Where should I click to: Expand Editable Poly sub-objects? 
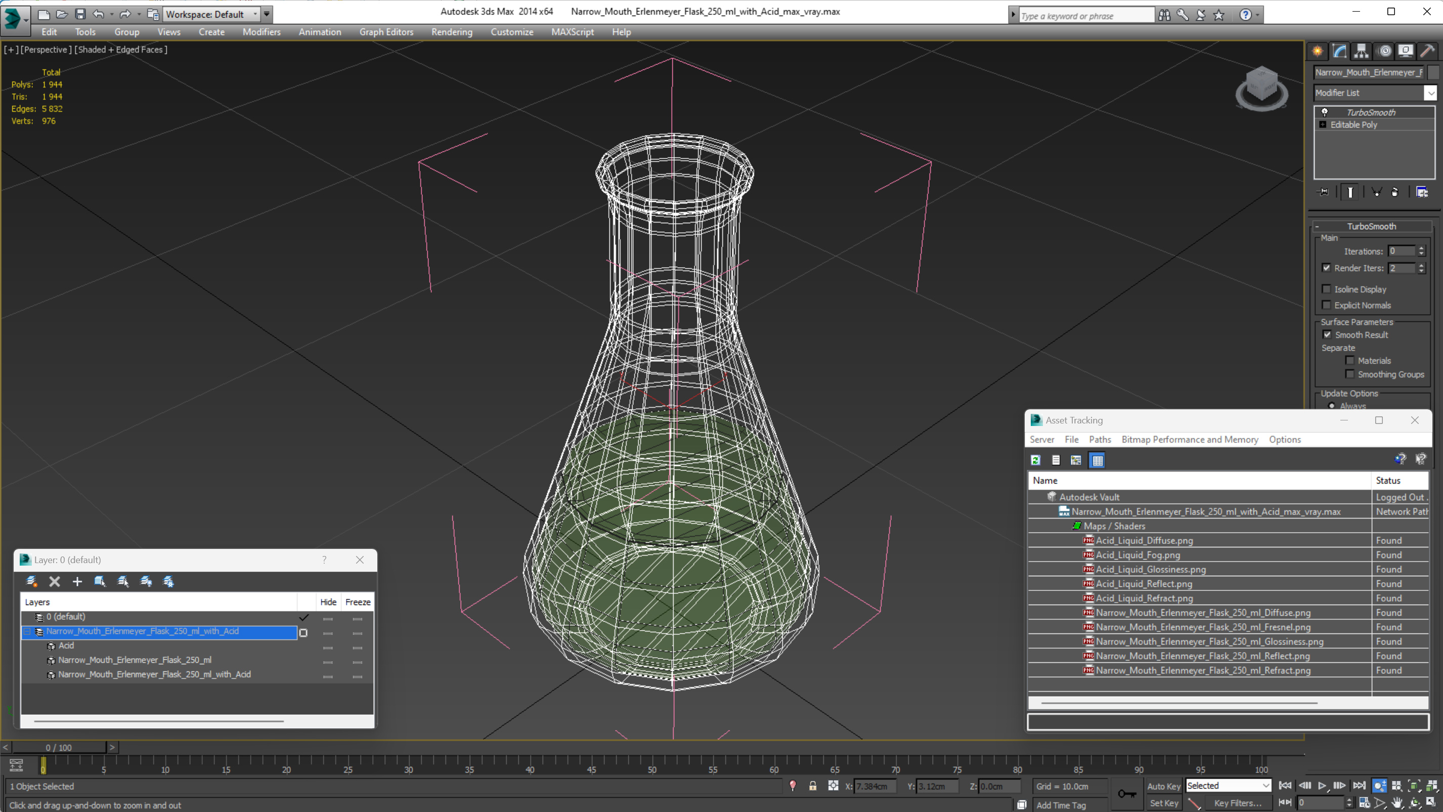coord(1323,124)
